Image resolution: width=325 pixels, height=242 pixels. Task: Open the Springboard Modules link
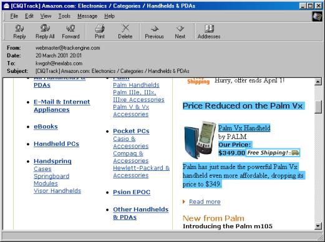pyautogui.click(x=51, y=180)
